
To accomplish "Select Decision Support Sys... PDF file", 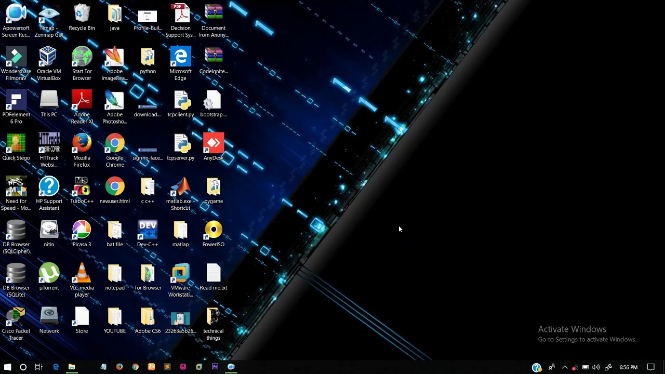I will point(180,21).
